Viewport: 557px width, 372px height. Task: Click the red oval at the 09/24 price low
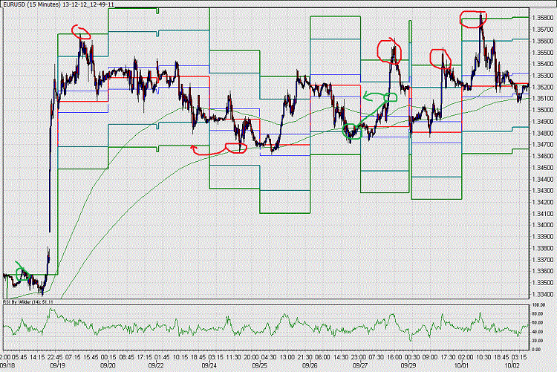[236, 148]
